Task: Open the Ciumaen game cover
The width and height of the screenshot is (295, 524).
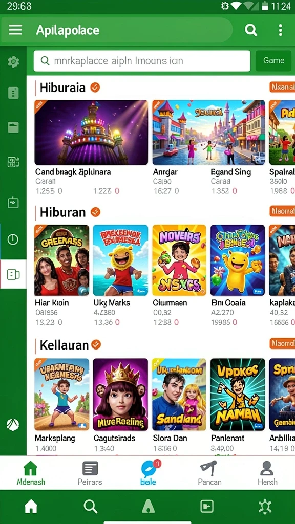Action: (179, 260)
